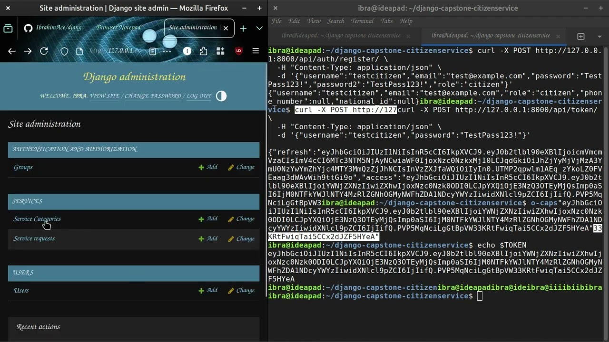Click the URL bar showing 127.0.0.1

114,51
